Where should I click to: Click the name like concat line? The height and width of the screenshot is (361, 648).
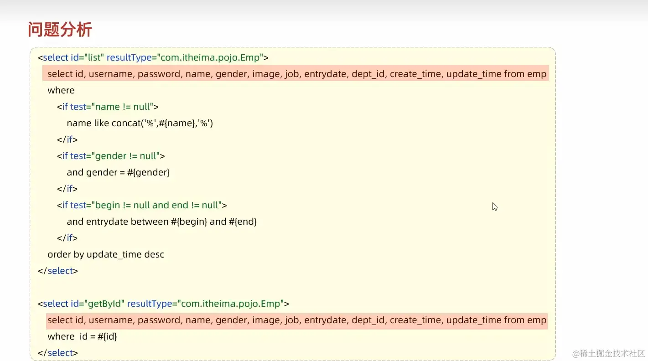pos(140,123)
